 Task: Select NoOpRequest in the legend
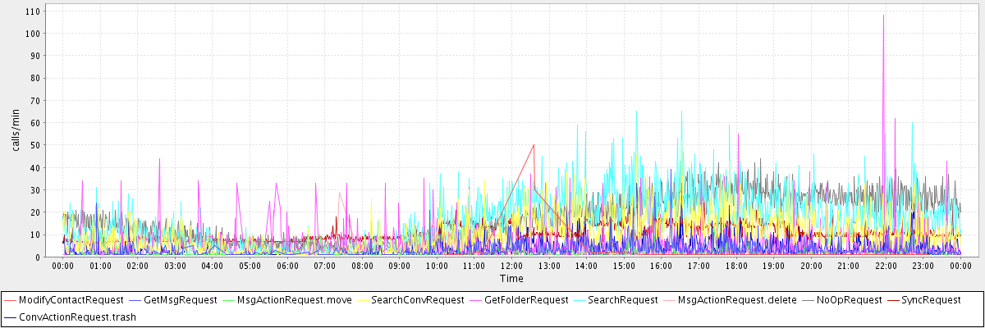[x=850, y=300]
